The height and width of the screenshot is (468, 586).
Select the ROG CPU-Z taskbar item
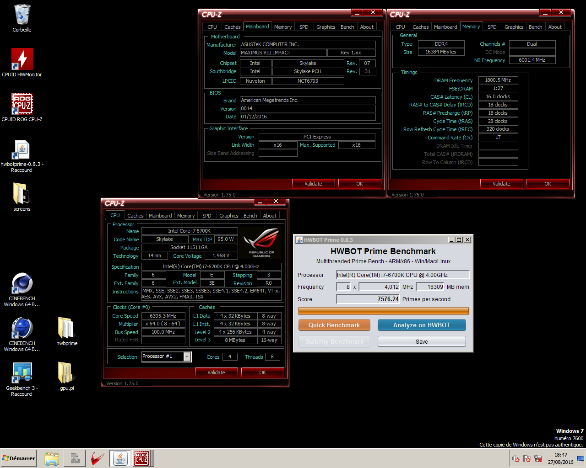point(141,458)
